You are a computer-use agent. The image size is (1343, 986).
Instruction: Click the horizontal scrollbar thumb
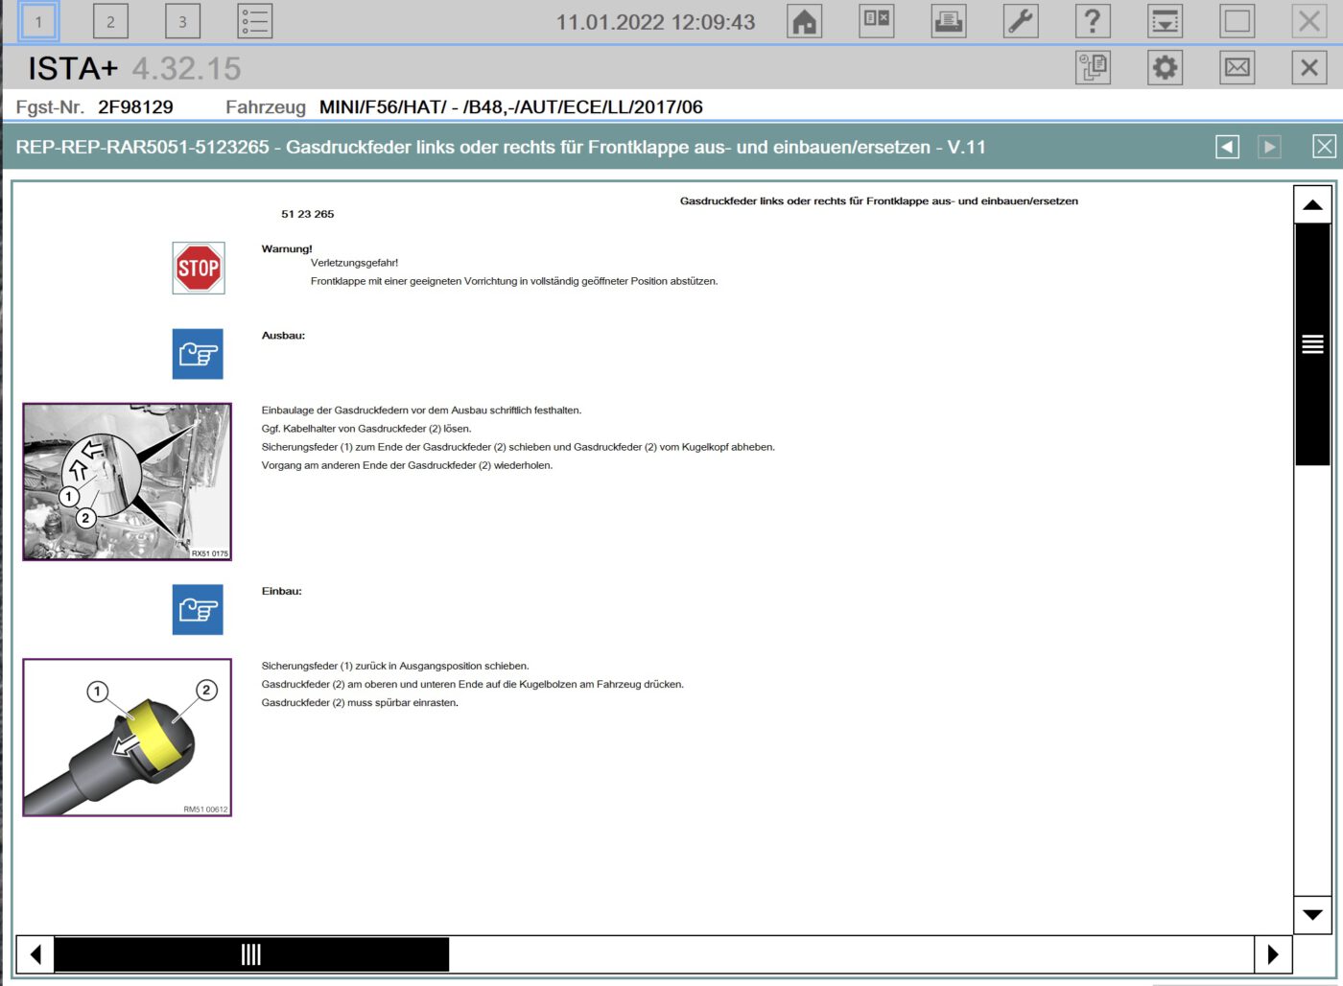tap(251, 954)
